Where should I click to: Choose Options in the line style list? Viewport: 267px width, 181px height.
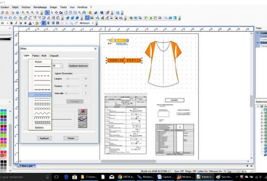[40, 128]
